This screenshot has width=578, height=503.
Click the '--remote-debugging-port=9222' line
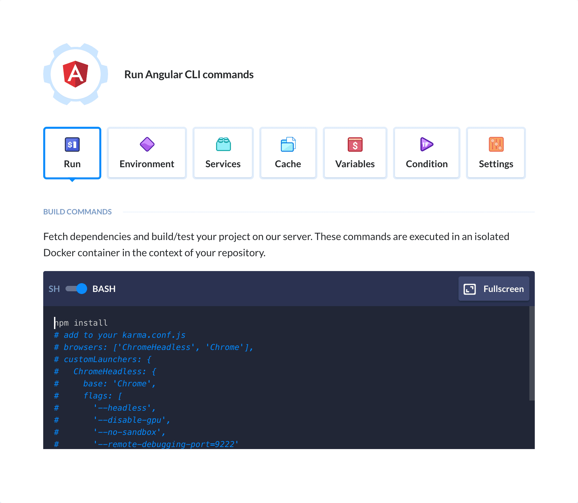click(147, 444)
